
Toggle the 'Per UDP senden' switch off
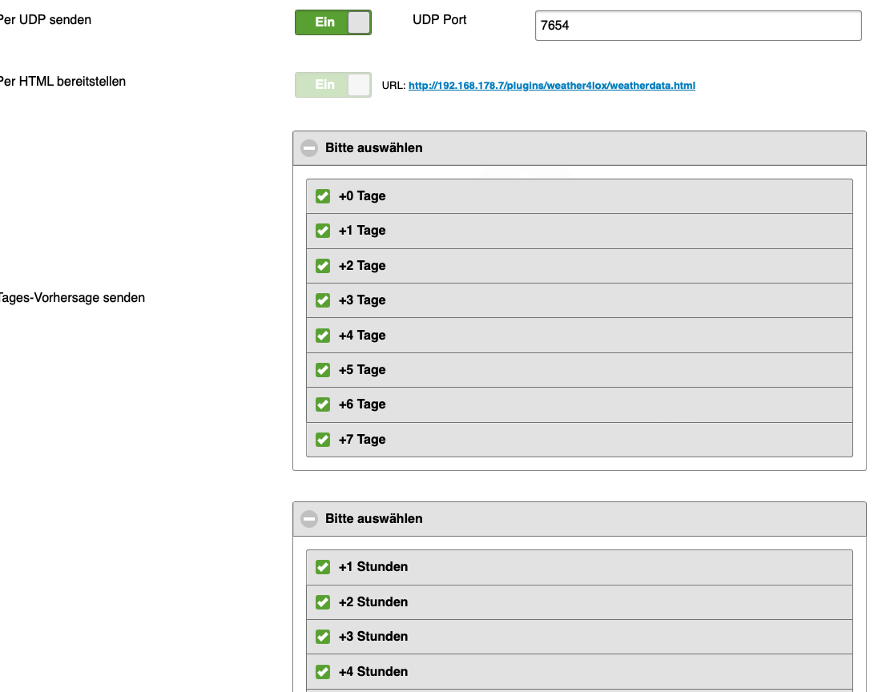[333, 22]
